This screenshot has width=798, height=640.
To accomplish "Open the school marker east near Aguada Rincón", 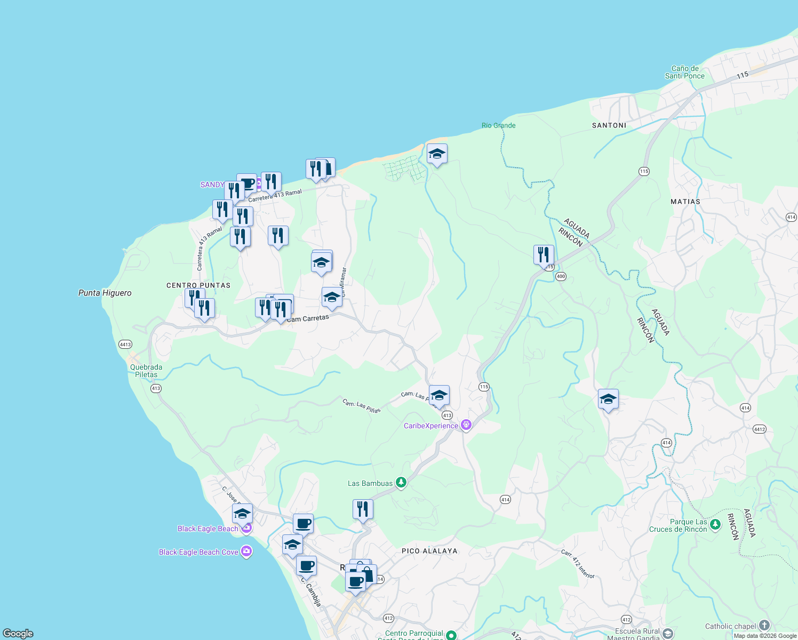I will pos(608,399).
